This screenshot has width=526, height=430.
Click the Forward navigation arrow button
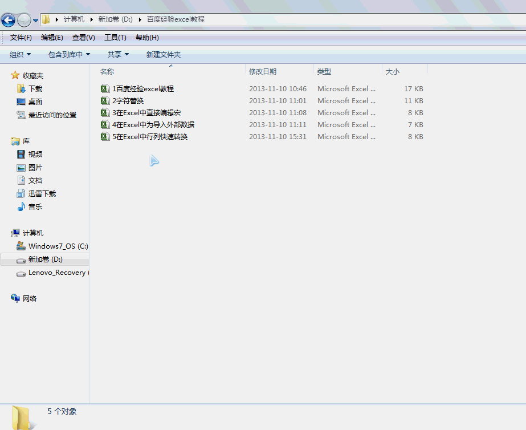tap(24, 20)
